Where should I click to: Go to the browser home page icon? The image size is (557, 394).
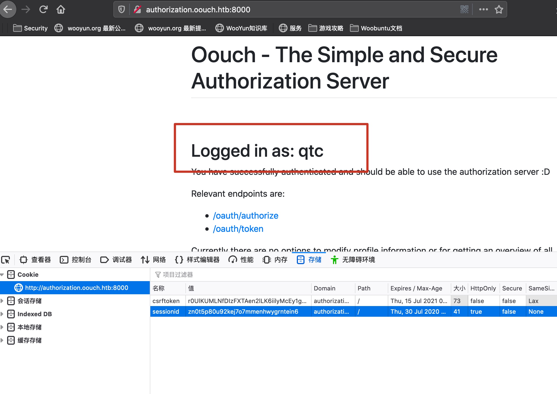coord(61,10)
